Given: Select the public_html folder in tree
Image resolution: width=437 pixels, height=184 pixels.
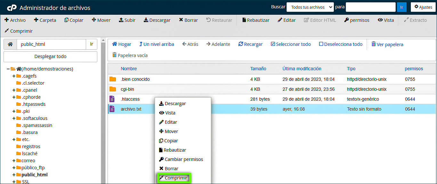Looking at the screenshot, I should [x=34, y=175].
